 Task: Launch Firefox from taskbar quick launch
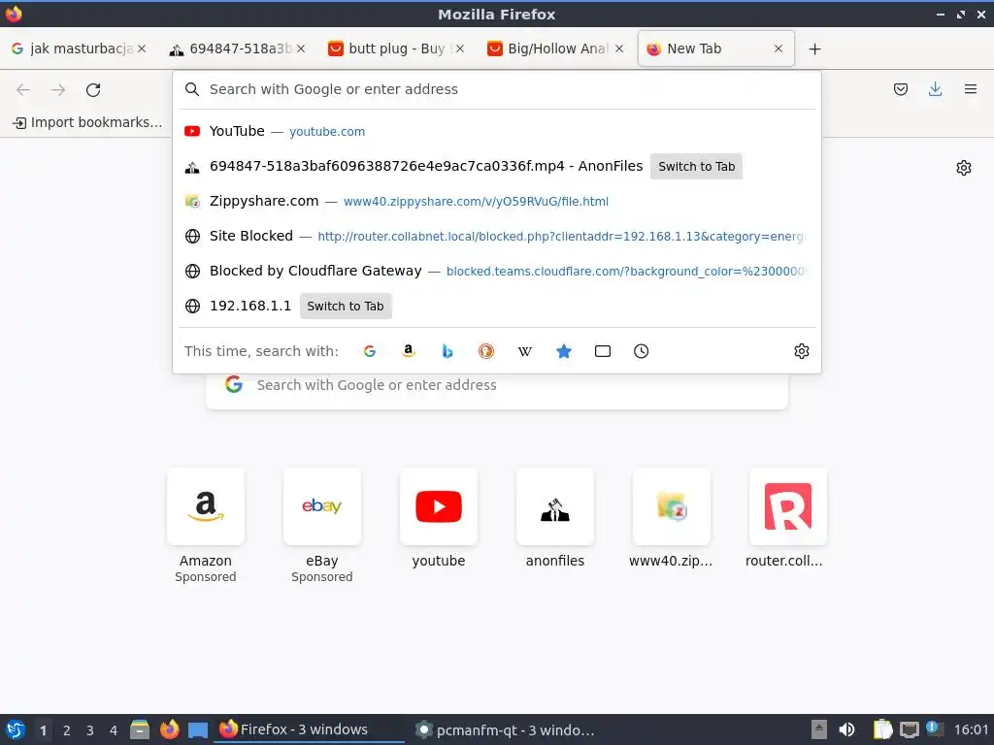(169, 729)
